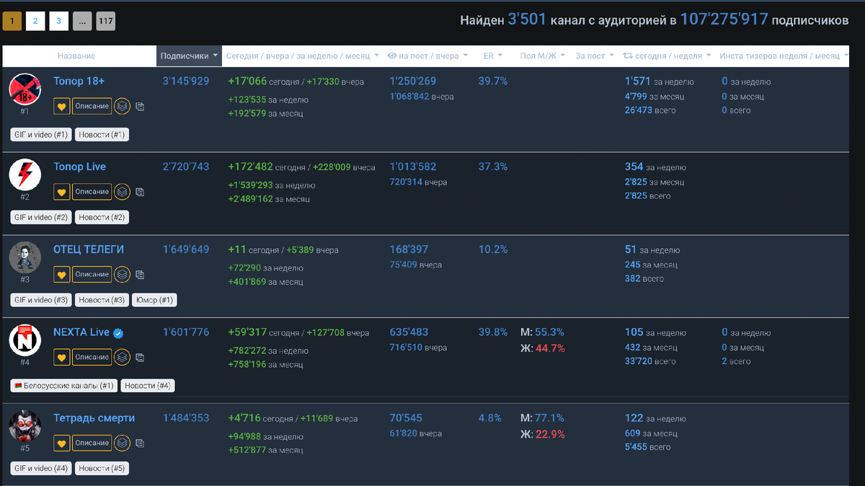This screenshot has width=865, height=486.
Task: Click copy icon in Тетрадь смерти row
Action: [x=140, y=443]
